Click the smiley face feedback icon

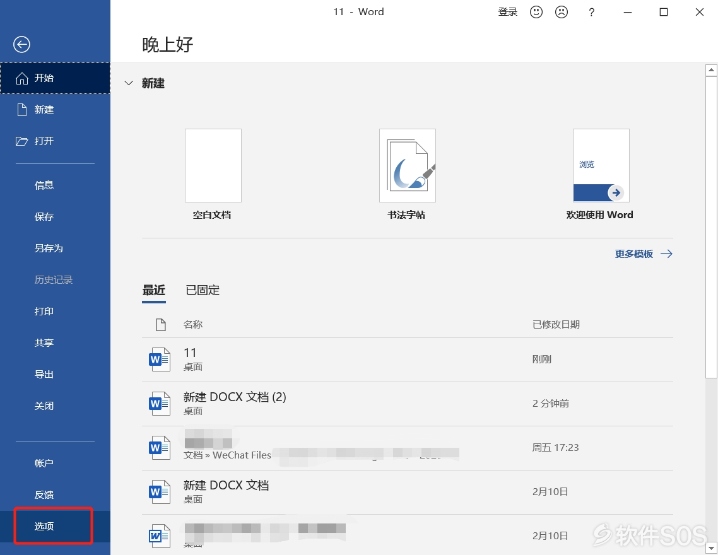[x=536, y=12]
